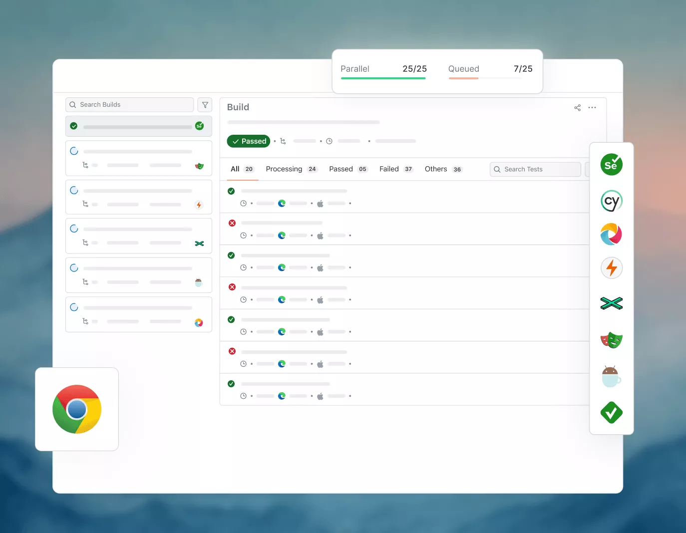The height and width of the screenshot is (533, 686).
Task: Select the orange lightning bolt framework icon
Action: click(x=612, y=268)
